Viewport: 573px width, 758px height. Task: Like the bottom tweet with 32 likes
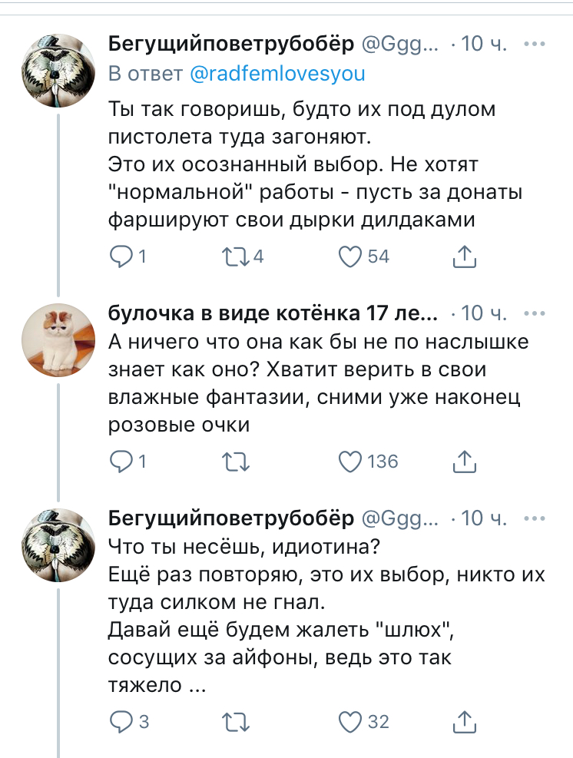[x=350, y=721]
